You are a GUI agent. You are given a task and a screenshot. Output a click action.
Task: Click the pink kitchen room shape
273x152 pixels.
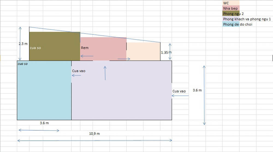point(103,49)
